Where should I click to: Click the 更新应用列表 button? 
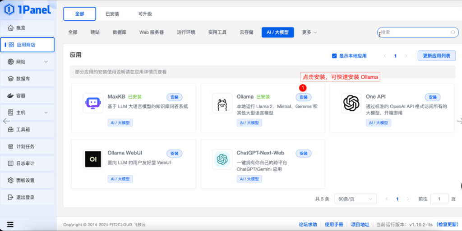point(436,56)
